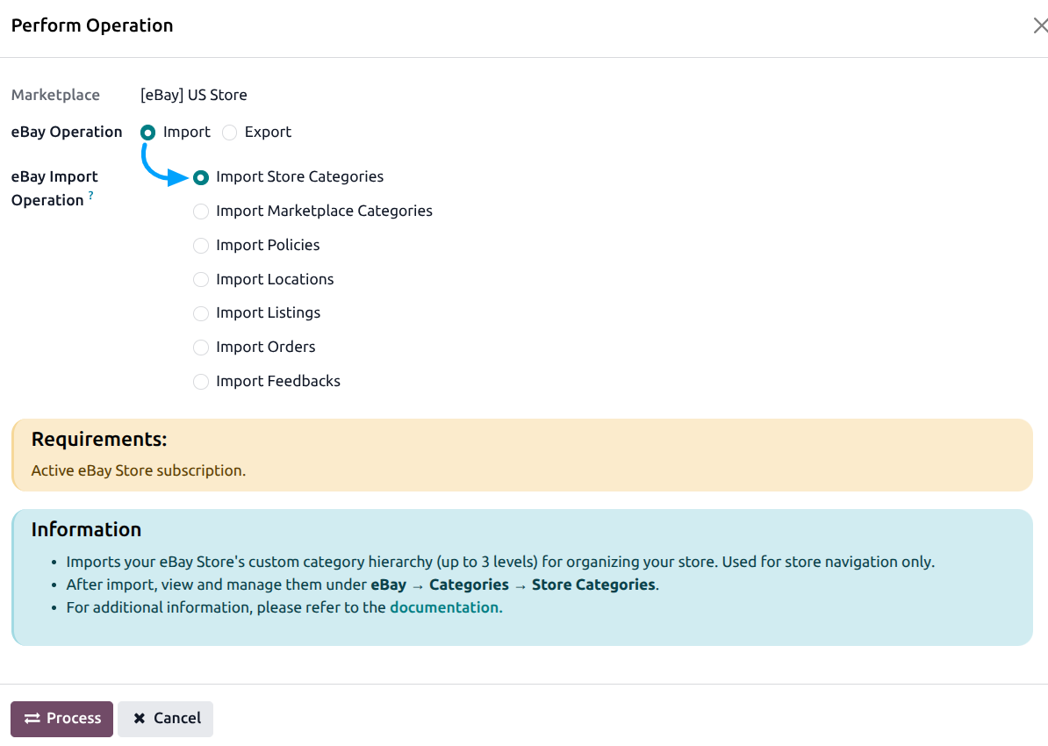Select the Export eBay operation radio

pyautogui.click(x=229, y=133)
